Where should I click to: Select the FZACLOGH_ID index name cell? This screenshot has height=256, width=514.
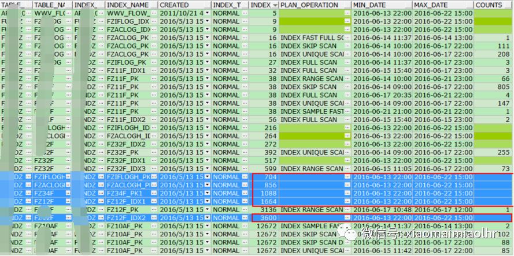click(x=131, y=135)
